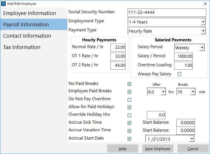Open the After hours dropdown
The width and height of the screenshot is (210, 154).
163,92
